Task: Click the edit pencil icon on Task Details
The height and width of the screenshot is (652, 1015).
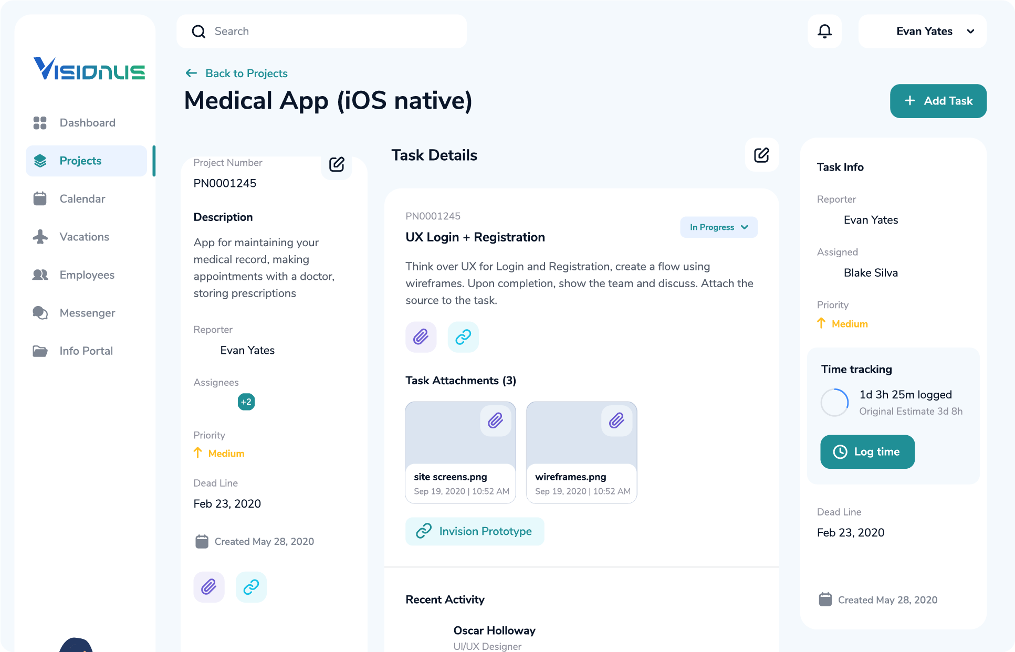Action: point(761,155)
